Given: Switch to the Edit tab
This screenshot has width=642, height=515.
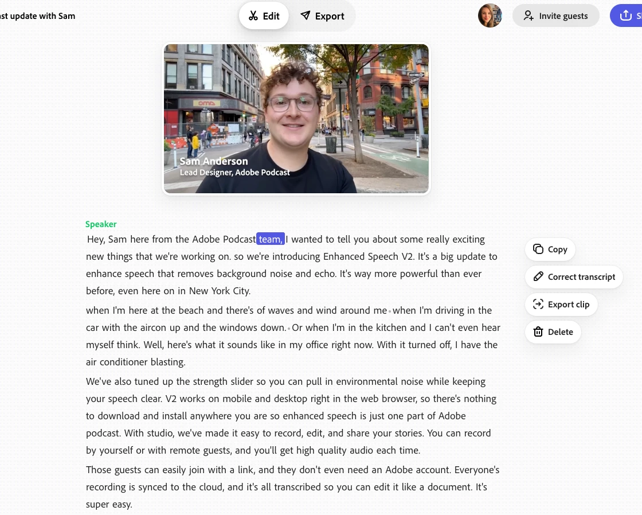Looking at the screenshot, I should pyautogui.click(x=264, y=16).
